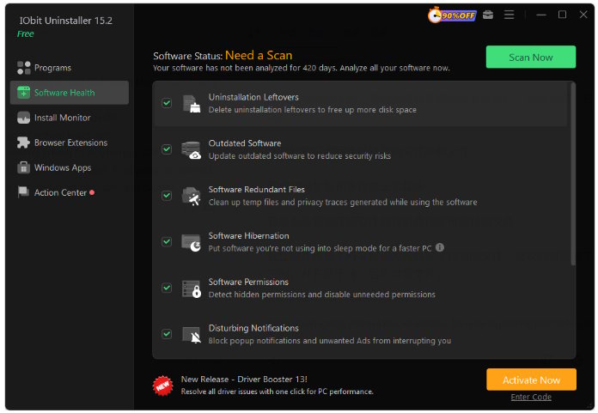This screenshot has width=598, height=413.
Task: Uncheck Outdated Software checkbox
Action: click(x=167, y=149)
